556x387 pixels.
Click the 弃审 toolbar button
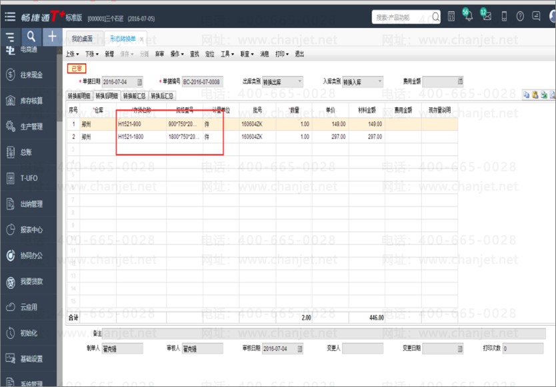click(x=159, y=54)
